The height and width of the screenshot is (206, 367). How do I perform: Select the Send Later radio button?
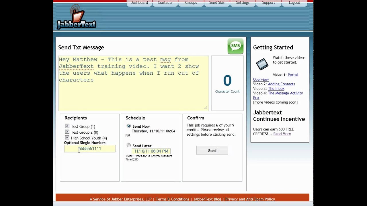coord(128,145)
